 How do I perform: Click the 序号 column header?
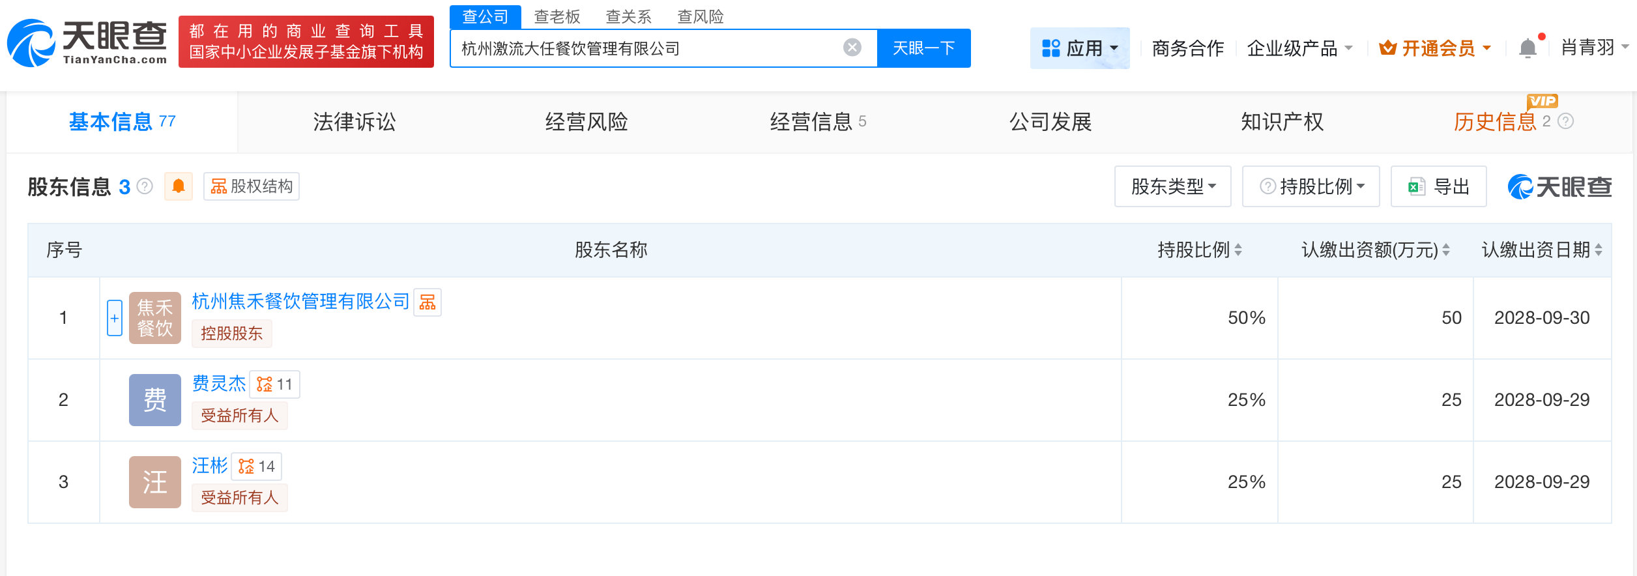64,250
